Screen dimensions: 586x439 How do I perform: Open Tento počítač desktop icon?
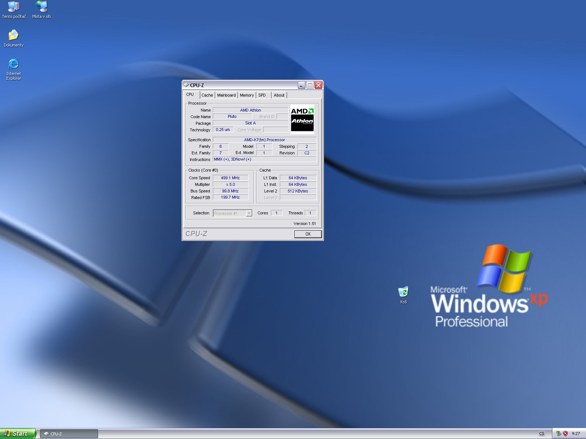pyautogui.click(x=14, y=7)
